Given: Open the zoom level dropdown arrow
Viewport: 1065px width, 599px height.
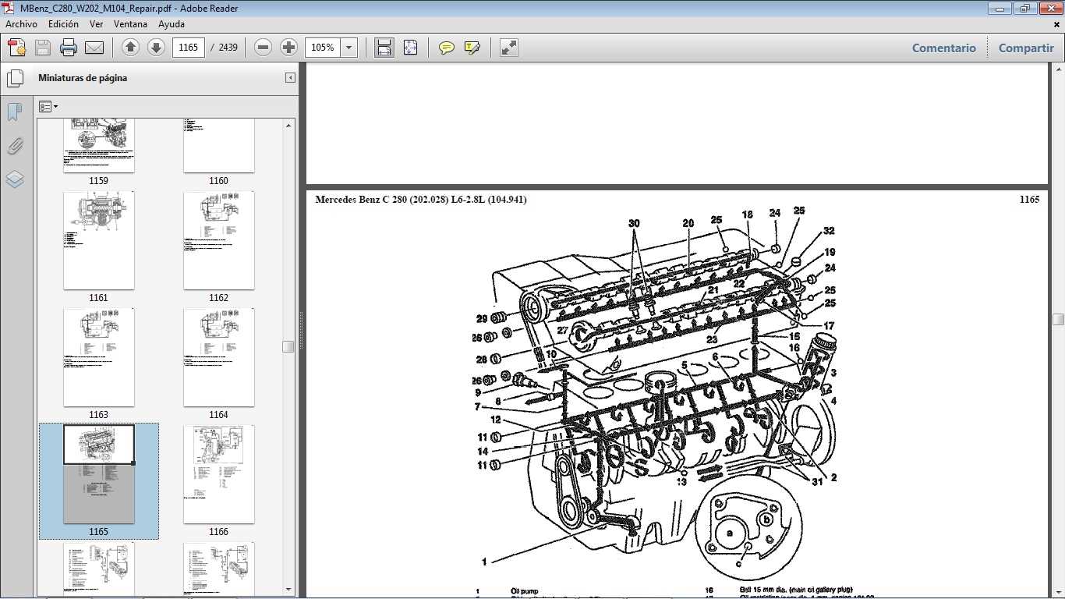Looking at the screenshot, I should pyautogui.click(x=349, y=48).
